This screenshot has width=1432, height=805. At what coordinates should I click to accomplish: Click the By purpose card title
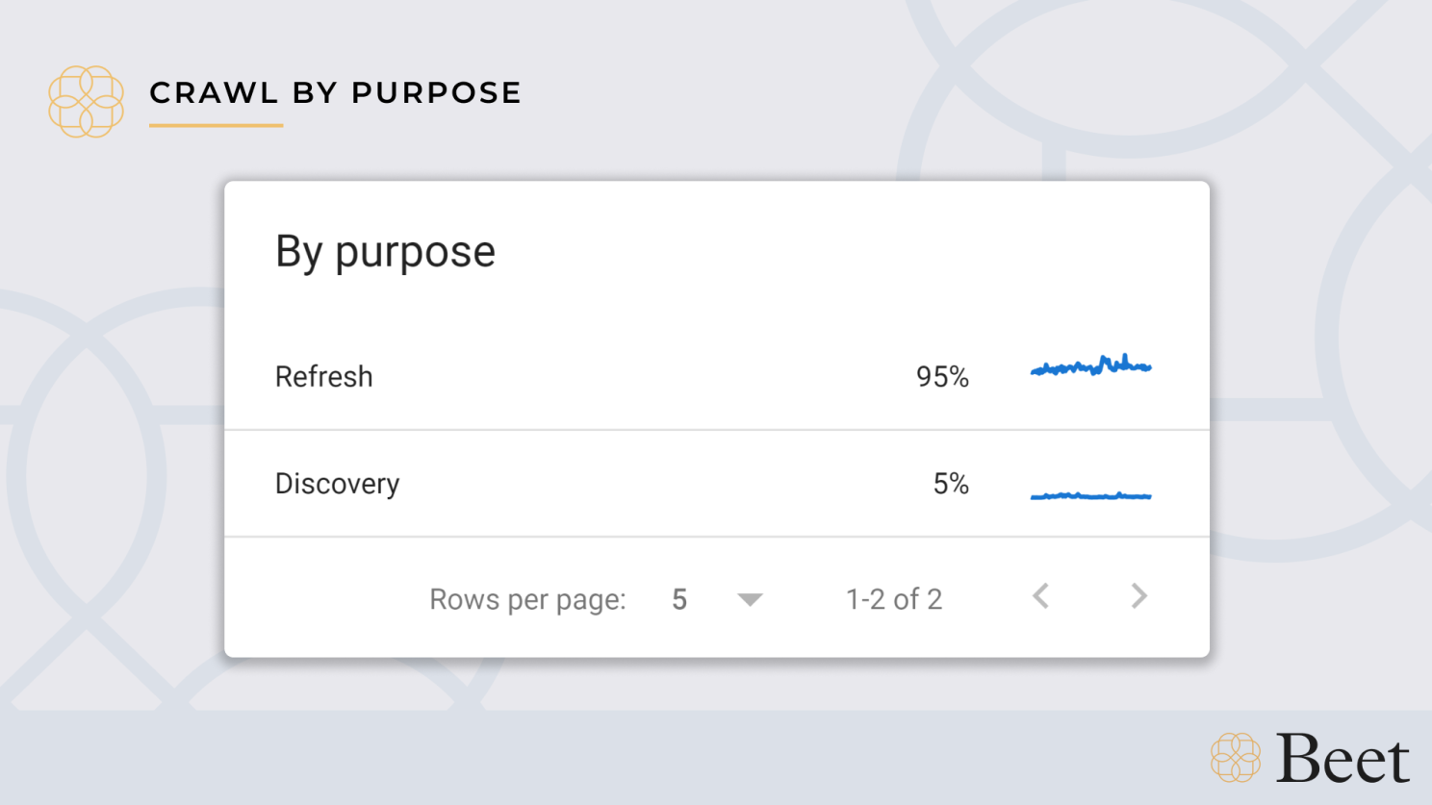coord(385,252)
